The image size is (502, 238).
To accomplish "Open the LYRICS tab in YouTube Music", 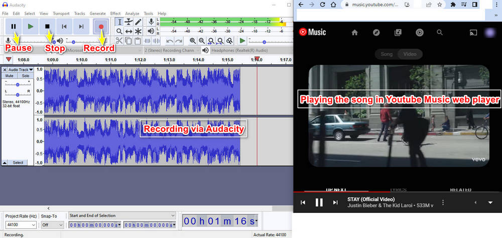I will pyautogui.click(x=398, y=190).
